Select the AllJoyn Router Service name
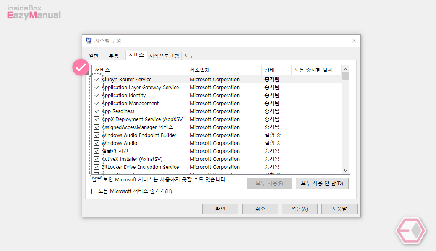 [x=126, y=80]
